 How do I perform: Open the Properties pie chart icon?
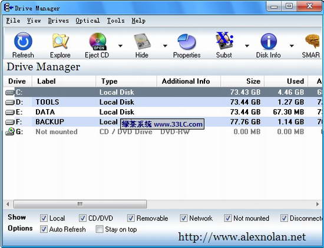pyautogui.click(x=187, y=42)
